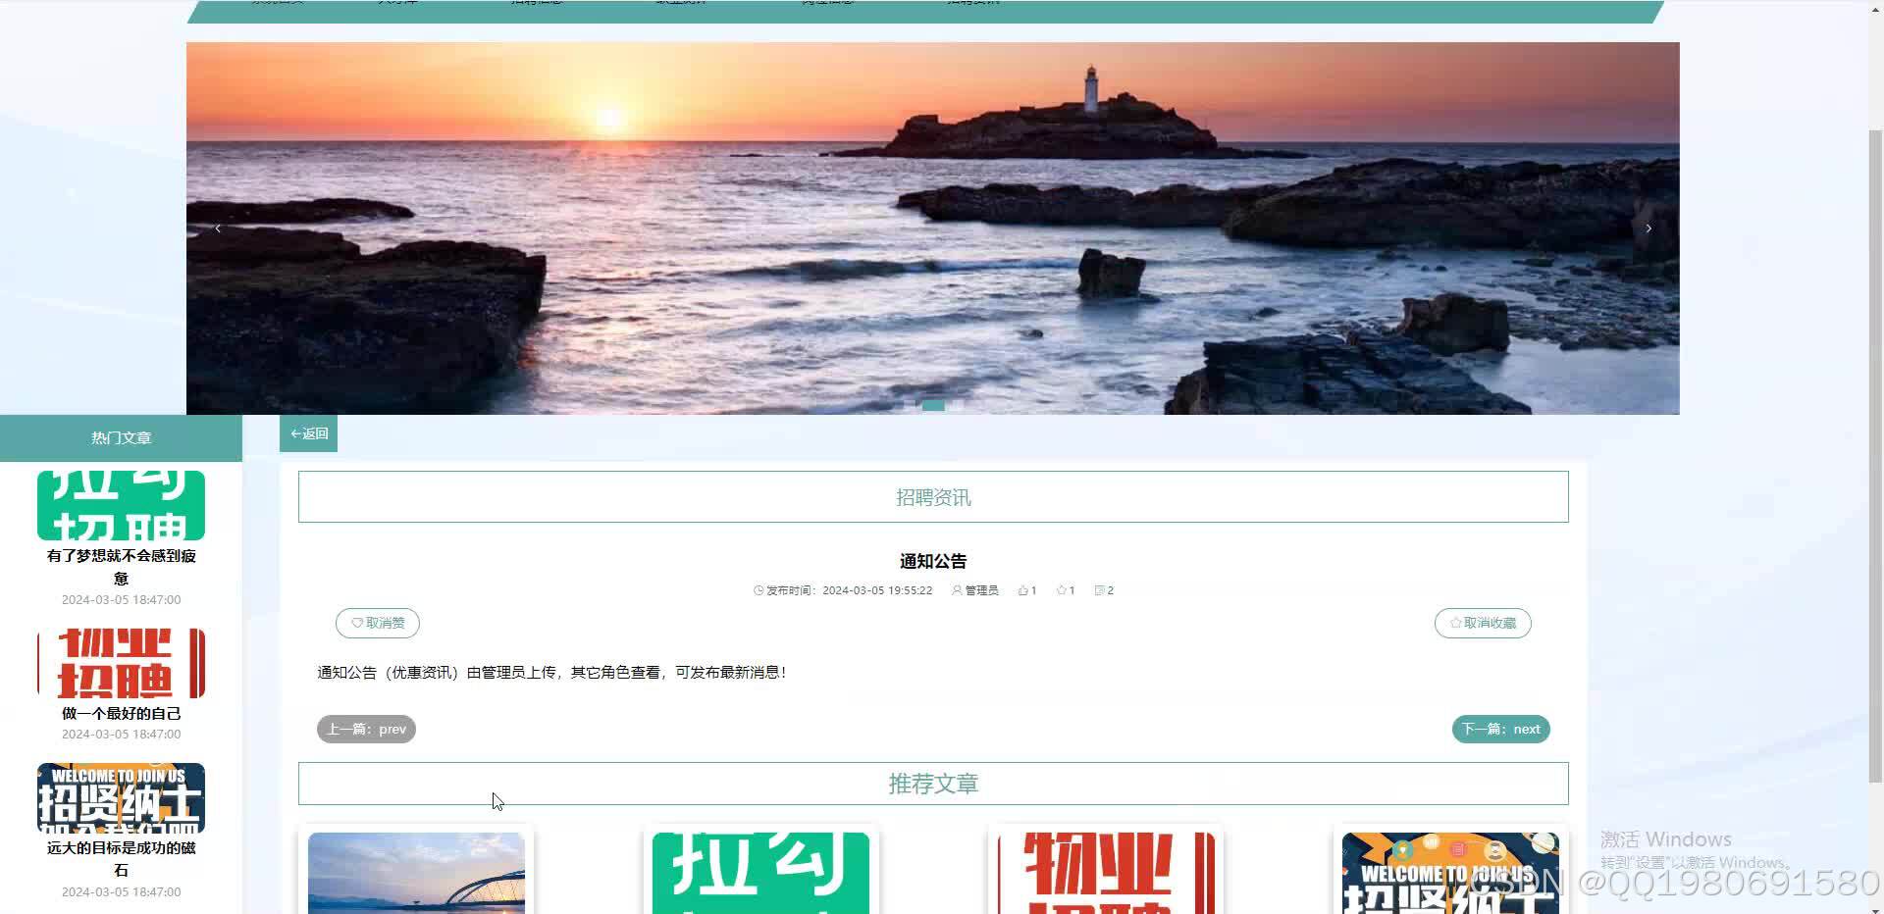The height and width of the screenshot is (914, 1884).
Task: Click the user icon next to 管理员
Action: 957,589
